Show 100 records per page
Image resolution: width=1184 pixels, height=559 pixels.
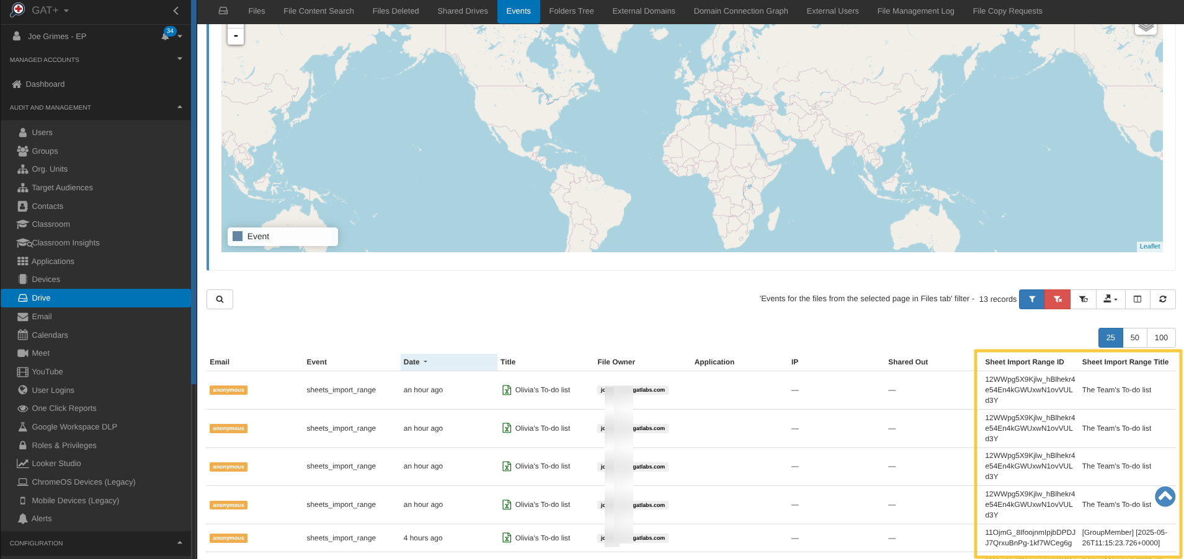(1161, 338)
